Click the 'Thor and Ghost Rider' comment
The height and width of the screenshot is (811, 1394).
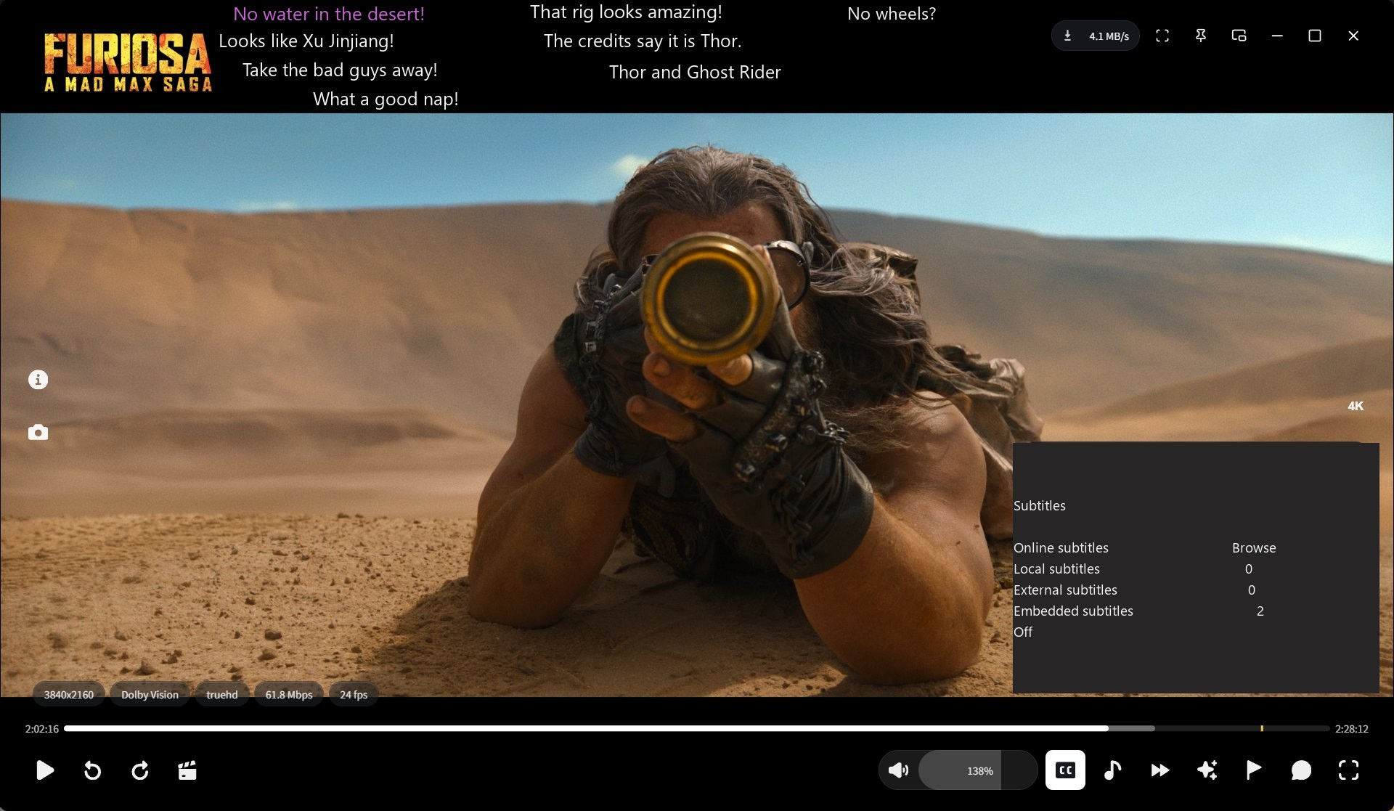click(695, 72)
